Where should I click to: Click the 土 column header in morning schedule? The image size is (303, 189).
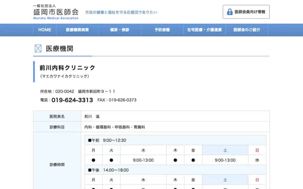[x=225, y=150]
